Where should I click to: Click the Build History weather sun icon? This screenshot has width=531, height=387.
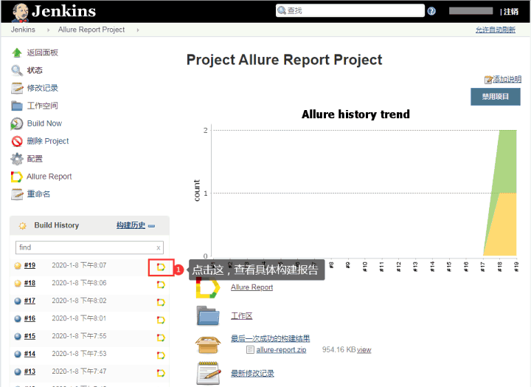click(23, 225)
